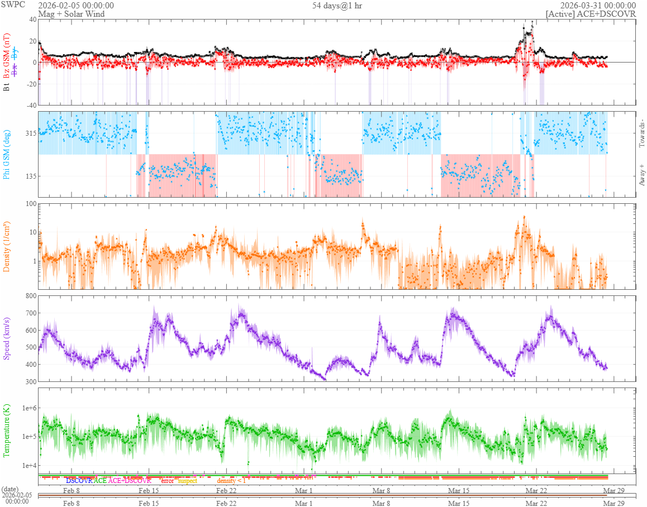
Task: Select the Temperature (K) axis label
Action: (x=7, y=430)
